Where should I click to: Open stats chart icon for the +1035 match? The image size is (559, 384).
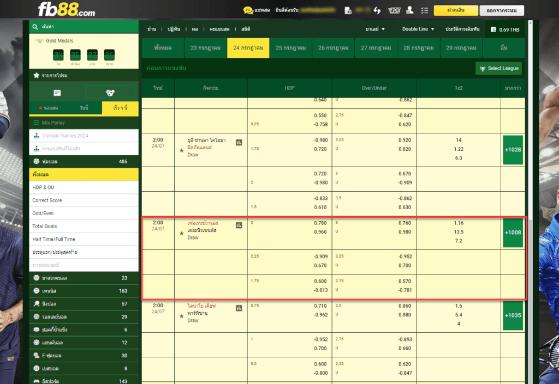pos(239,308)
